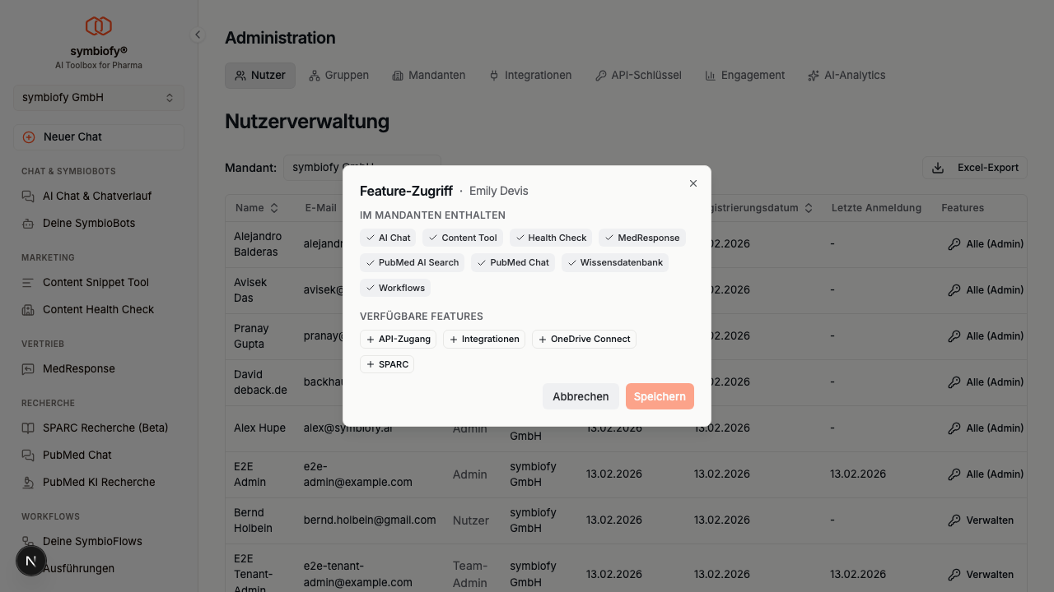
Task: Click the Speichern button
Action: click(x=660, y=396)
